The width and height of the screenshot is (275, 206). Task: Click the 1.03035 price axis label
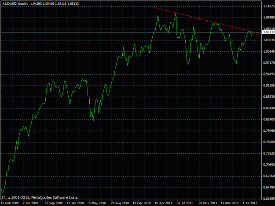coord(269,40)
